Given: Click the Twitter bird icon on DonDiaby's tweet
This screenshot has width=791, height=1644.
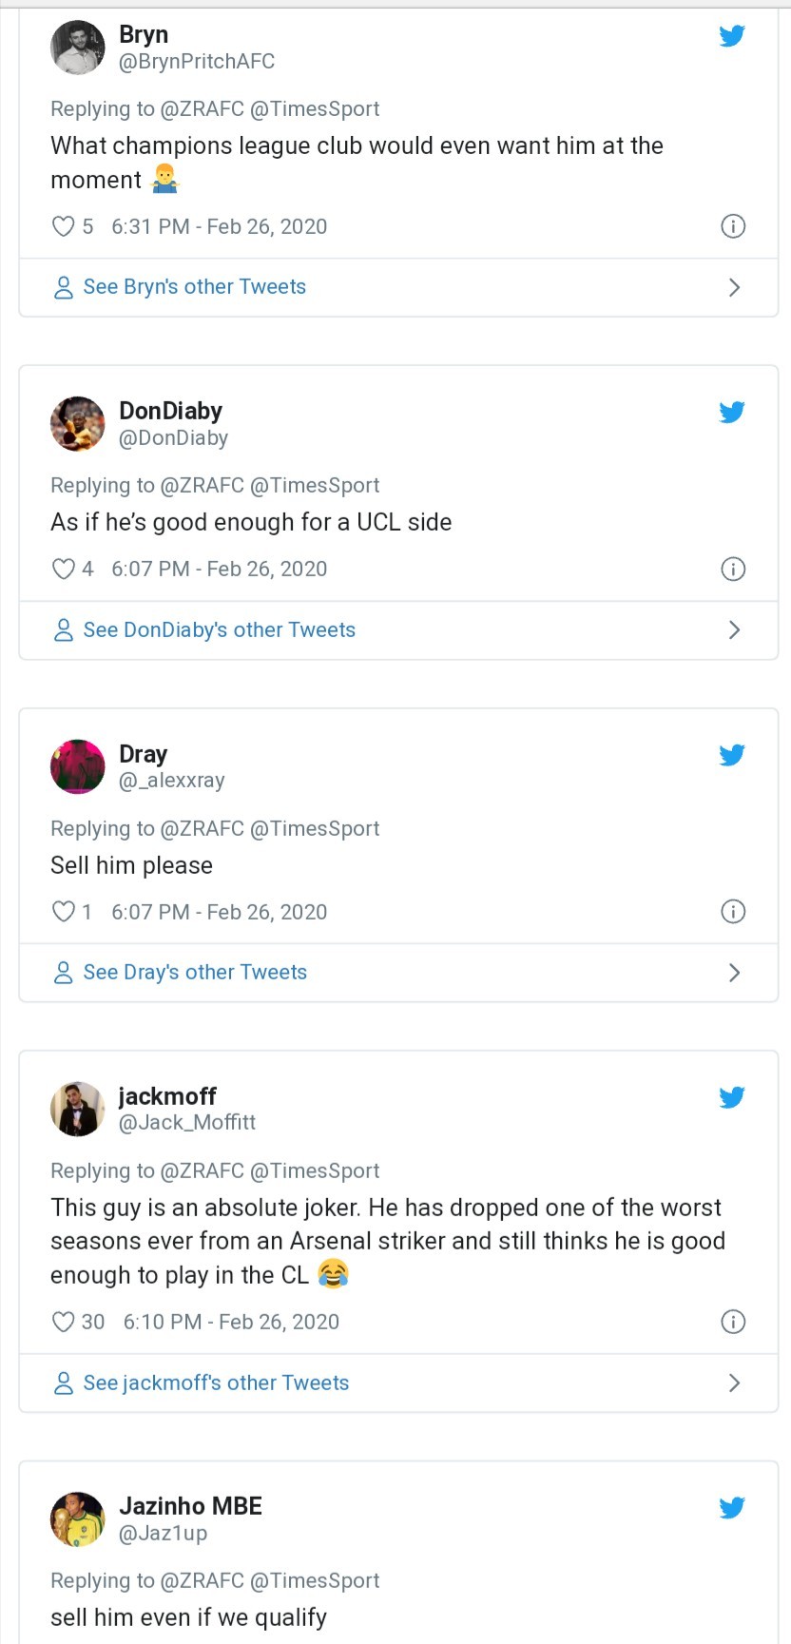Looking at the screenshot, I should point(732,413).
